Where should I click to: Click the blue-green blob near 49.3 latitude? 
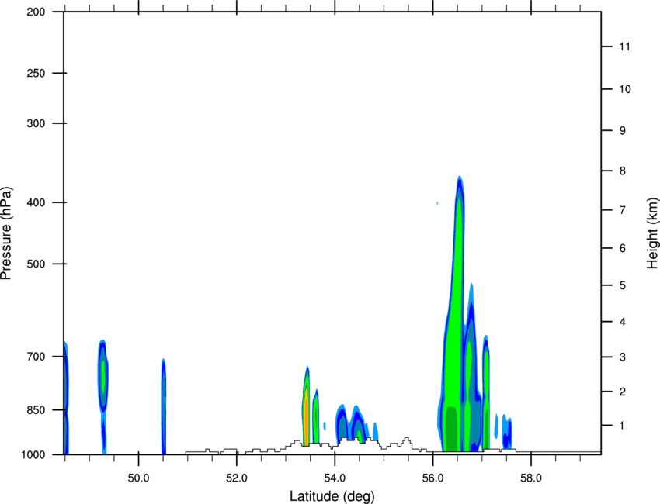[103, 377]
